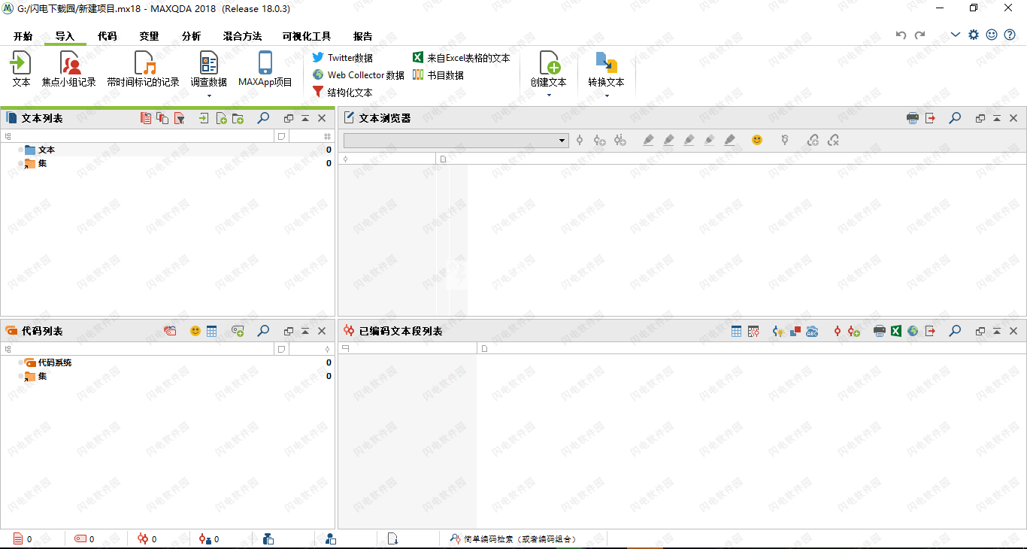Collapse the 文本浏览器 panel
The height and width of the screenshot is (549, 1027).
(x=997, y=119)
